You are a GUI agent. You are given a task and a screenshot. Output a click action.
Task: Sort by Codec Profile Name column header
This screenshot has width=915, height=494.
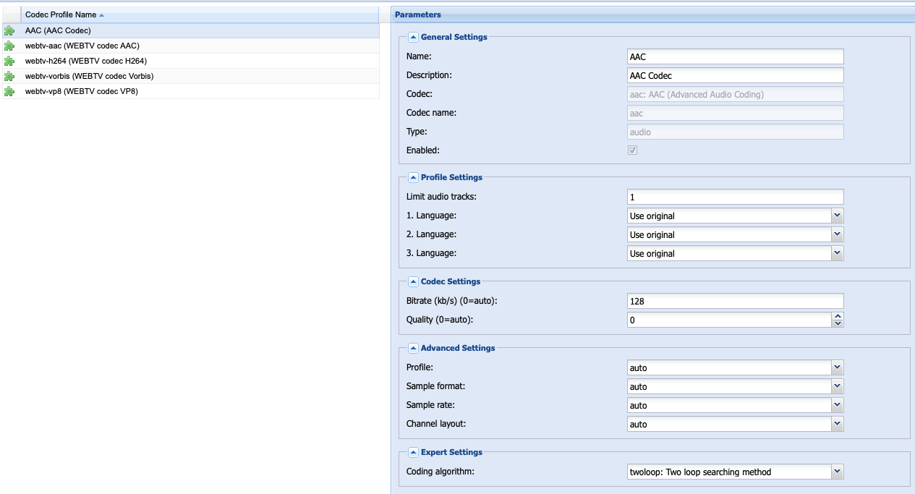pyautogui.click(x=61, y=14)
